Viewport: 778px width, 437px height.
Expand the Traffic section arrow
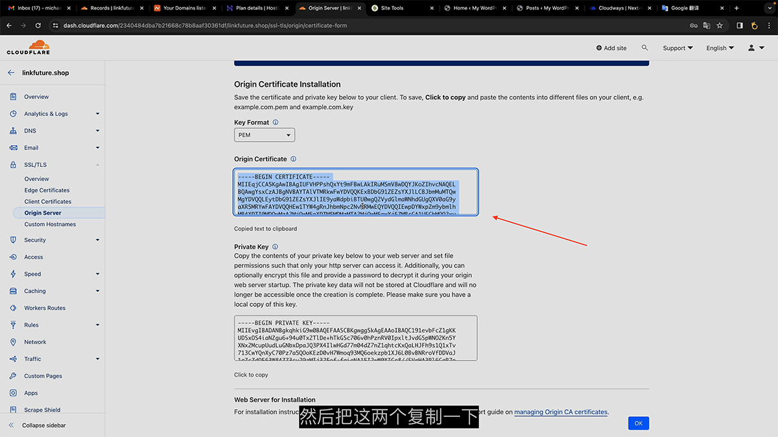click(98, 359)
